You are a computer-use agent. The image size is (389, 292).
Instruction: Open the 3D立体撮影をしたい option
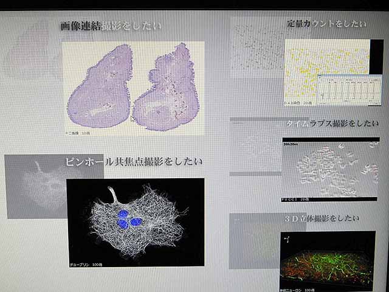pyautogui.click(x=322, y=218)
